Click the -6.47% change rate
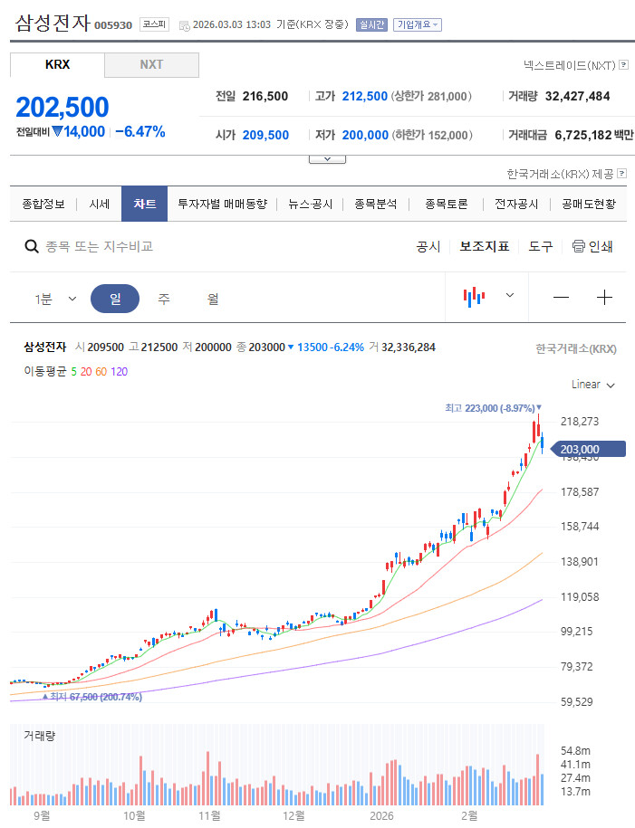 pos(140,131)
